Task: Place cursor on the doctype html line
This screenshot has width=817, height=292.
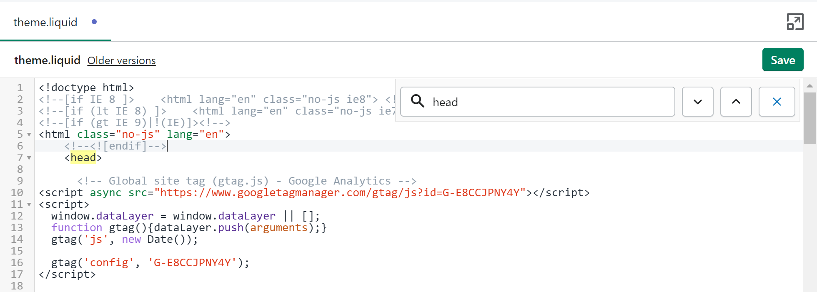Action: pos(86,88)
